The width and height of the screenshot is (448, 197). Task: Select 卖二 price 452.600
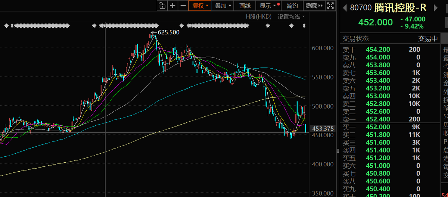tap(378, 112)
